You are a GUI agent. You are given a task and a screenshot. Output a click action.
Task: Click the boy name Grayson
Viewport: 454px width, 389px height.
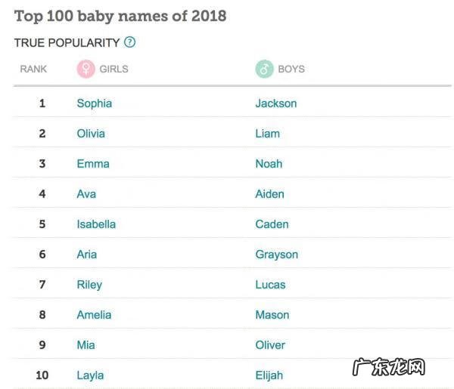276,255
